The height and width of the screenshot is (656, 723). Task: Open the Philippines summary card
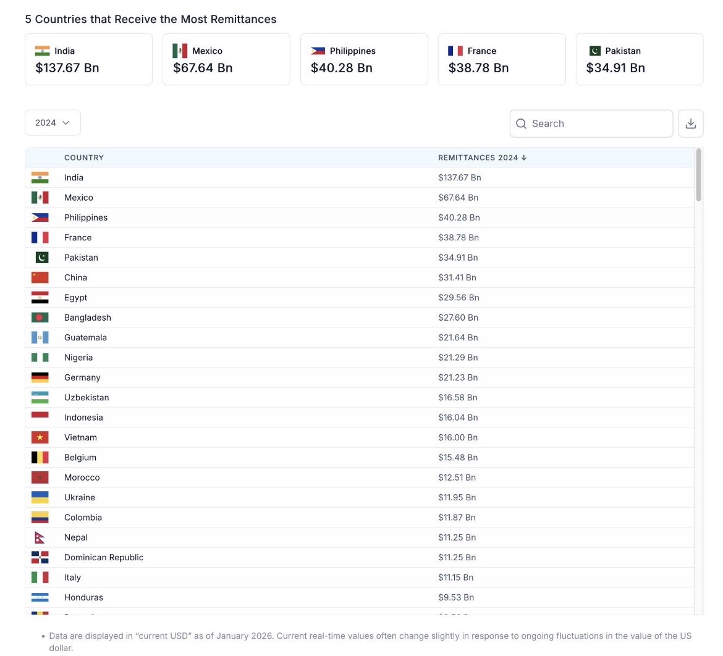tap(364, 59)
